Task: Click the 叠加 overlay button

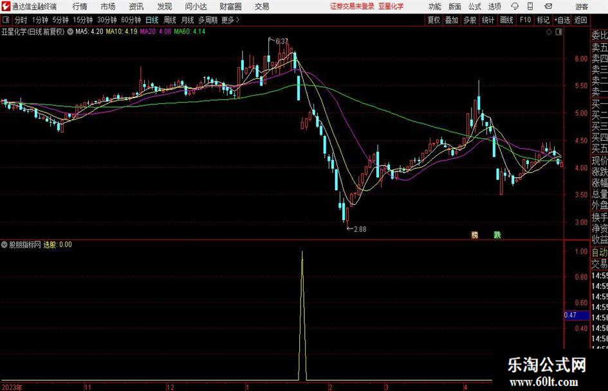Action: 452,20
